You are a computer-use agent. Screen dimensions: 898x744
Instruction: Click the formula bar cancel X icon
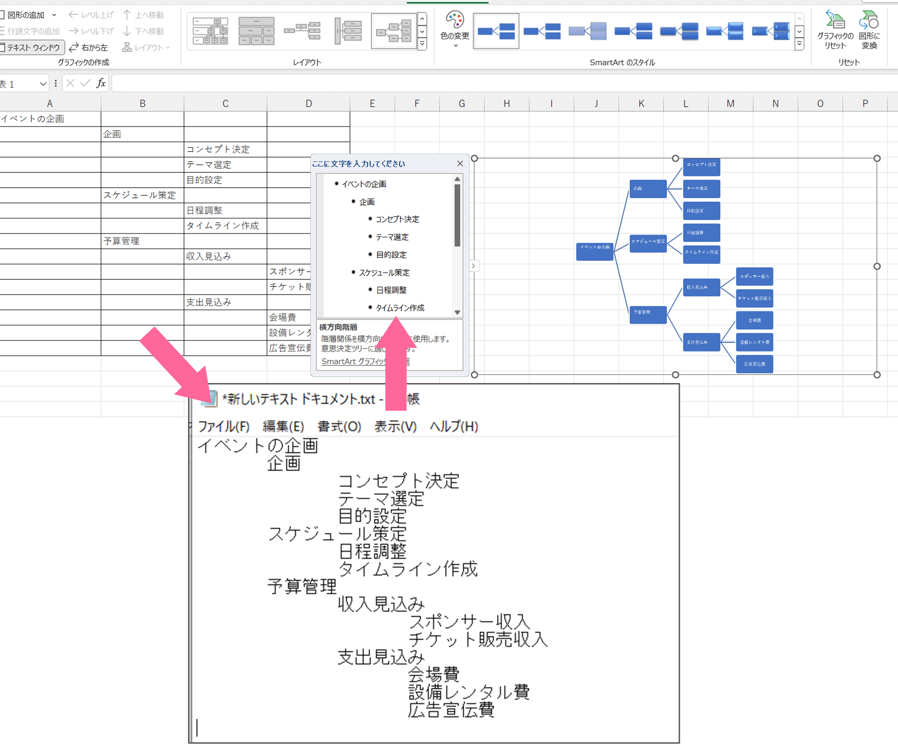70,83
